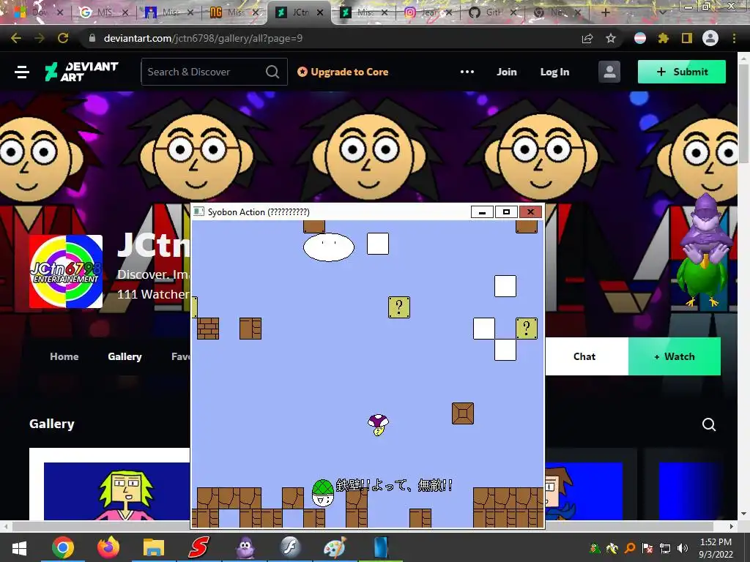The width and height of the screenshot is (750, 562).
Task: Click the volume speaker in the system tray
Action: click(x=683, y=548)
